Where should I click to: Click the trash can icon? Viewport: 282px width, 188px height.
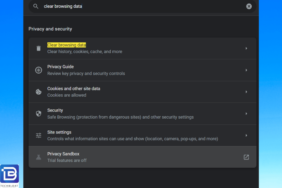coord(39,48)
